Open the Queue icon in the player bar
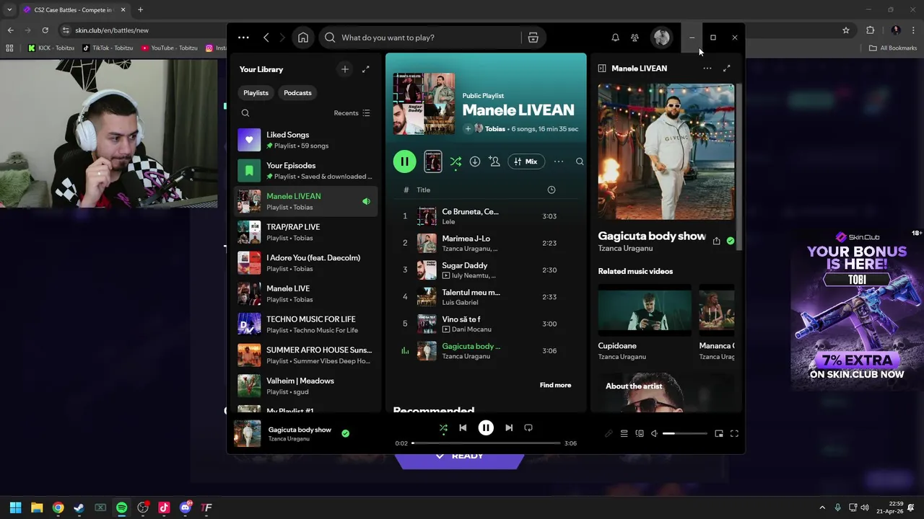Screen dimensions: 924x519 pyautogui.click(x=624, y=434)
